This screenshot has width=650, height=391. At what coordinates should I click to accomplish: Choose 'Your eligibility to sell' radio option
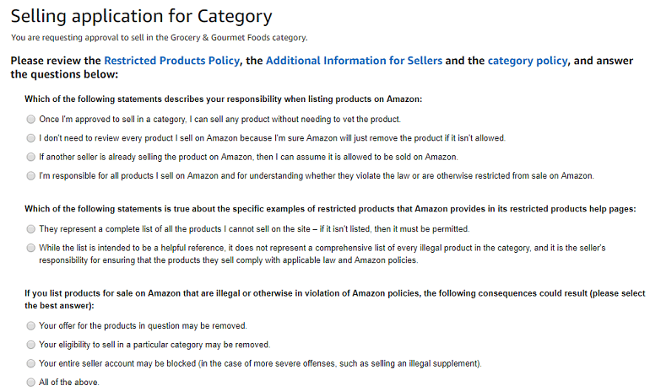click(x=31, y=345)
